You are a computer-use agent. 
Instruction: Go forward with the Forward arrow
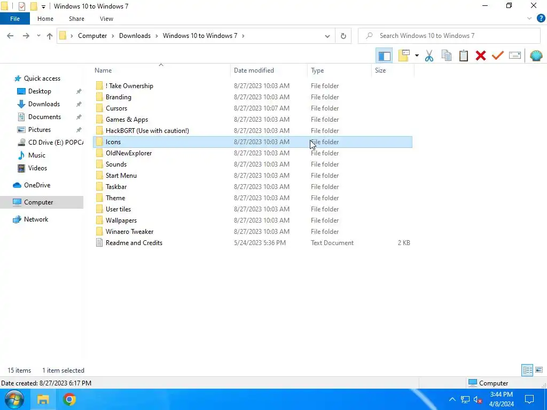point(26,36)
